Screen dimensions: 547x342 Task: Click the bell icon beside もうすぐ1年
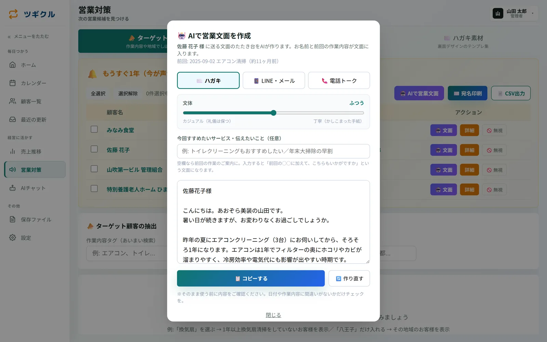pyautogui.click(x=92, y=74)
